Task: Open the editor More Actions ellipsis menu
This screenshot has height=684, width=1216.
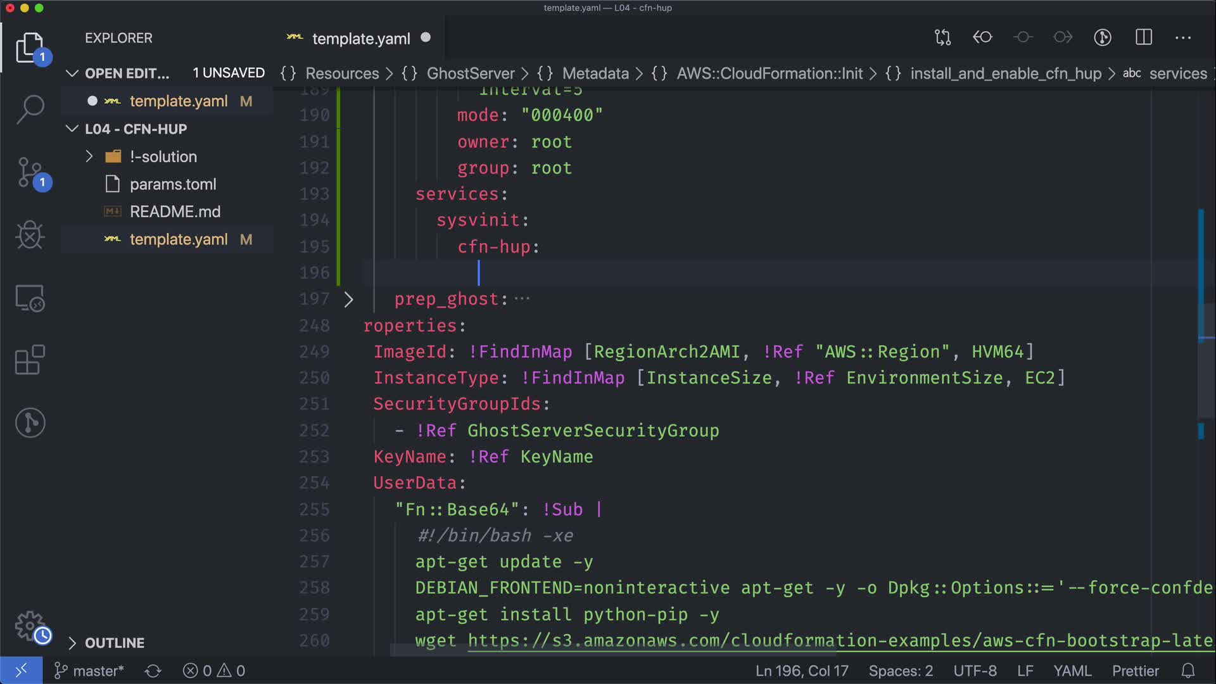Action: pyautogui.click(x=1182, y=37)
